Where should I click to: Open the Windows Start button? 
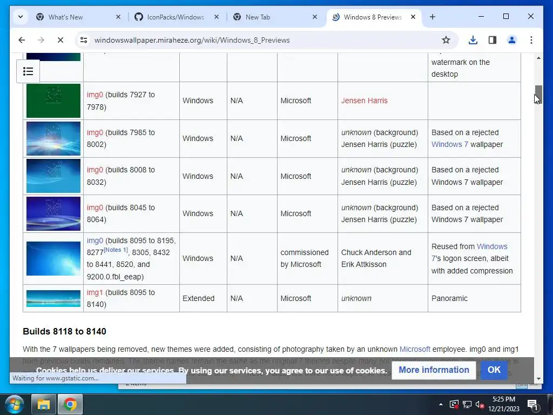coord(14,404)
